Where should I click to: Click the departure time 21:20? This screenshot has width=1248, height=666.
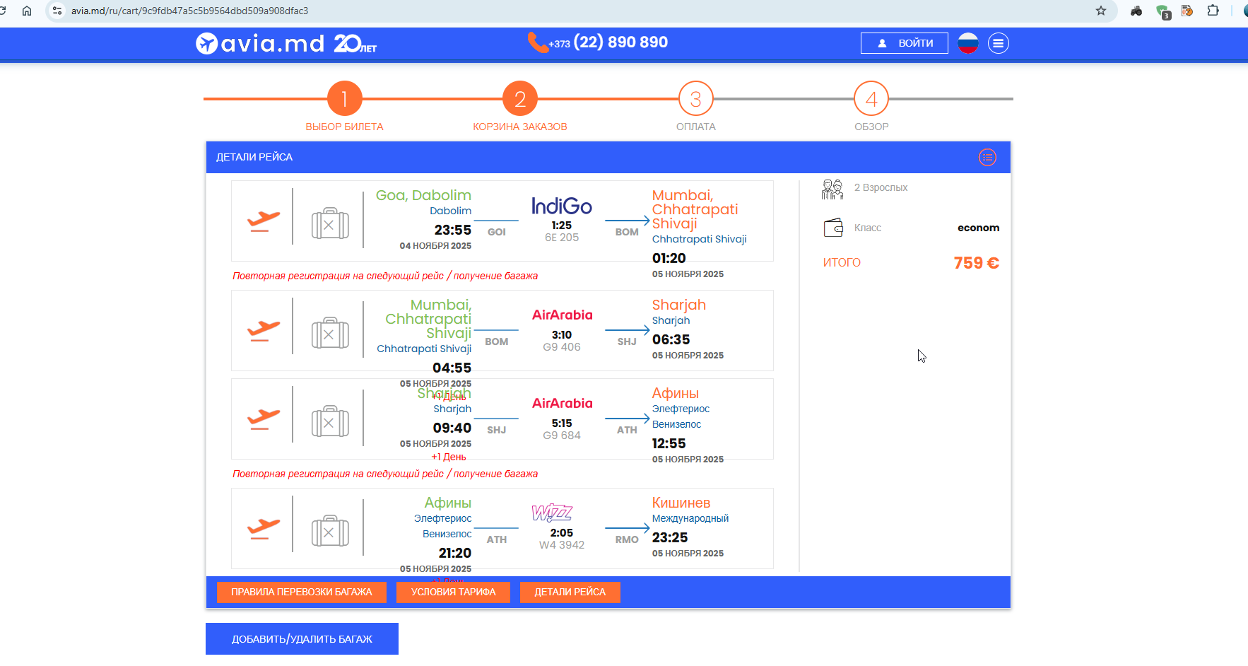click(x=455, y=553)
